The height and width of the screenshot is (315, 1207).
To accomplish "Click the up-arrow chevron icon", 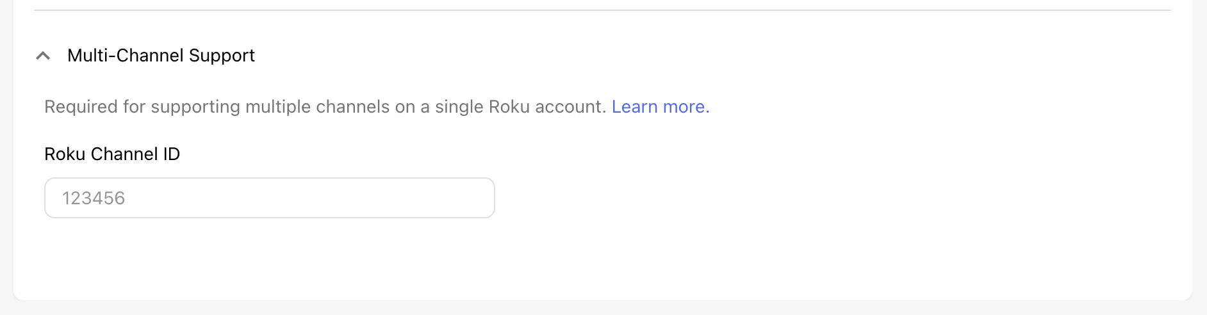I will [43, 56].
